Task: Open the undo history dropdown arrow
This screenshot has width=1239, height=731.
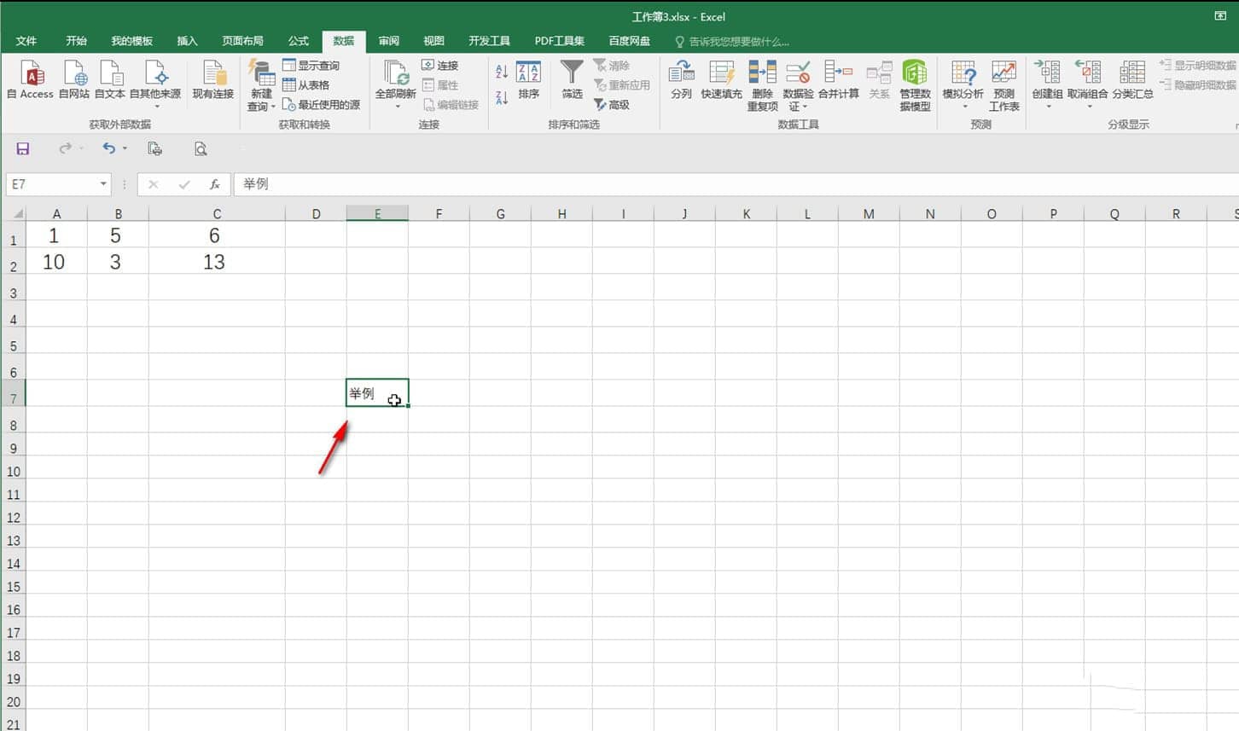Action: (125, 148)
